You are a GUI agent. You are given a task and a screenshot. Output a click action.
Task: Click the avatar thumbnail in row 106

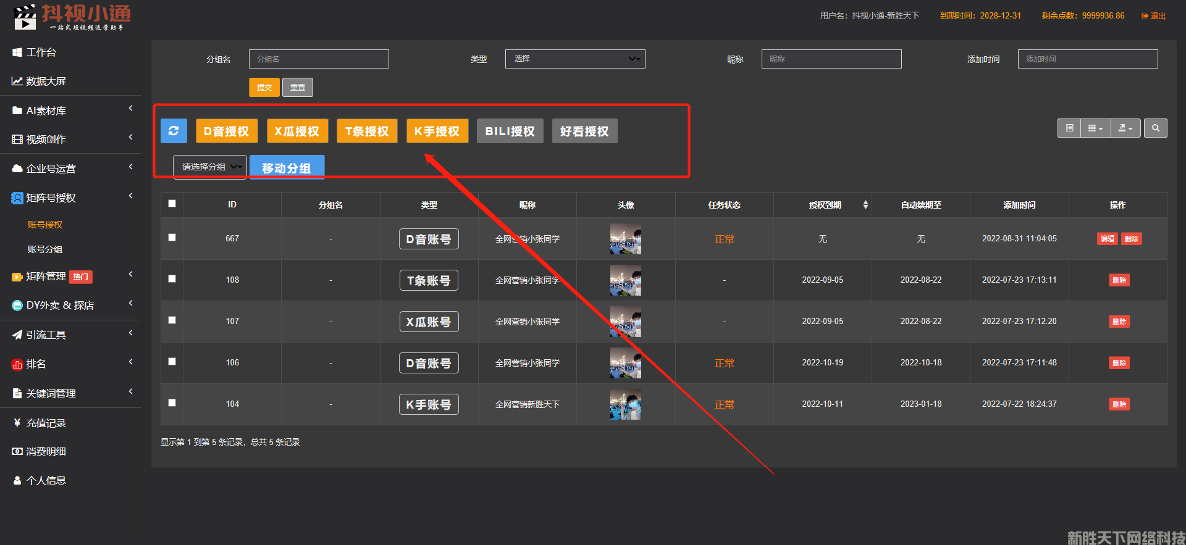[625, 363]
